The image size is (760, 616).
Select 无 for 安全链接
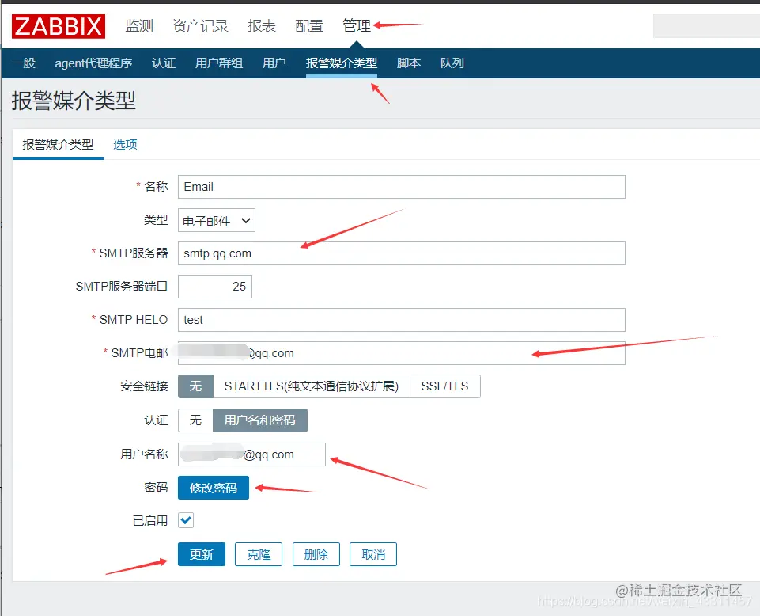pyautogui.click(x=195, y=386)
